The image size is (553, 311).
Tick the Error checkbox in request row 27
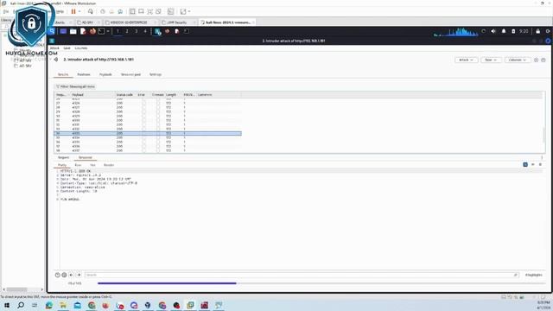[x=143, y=103]
